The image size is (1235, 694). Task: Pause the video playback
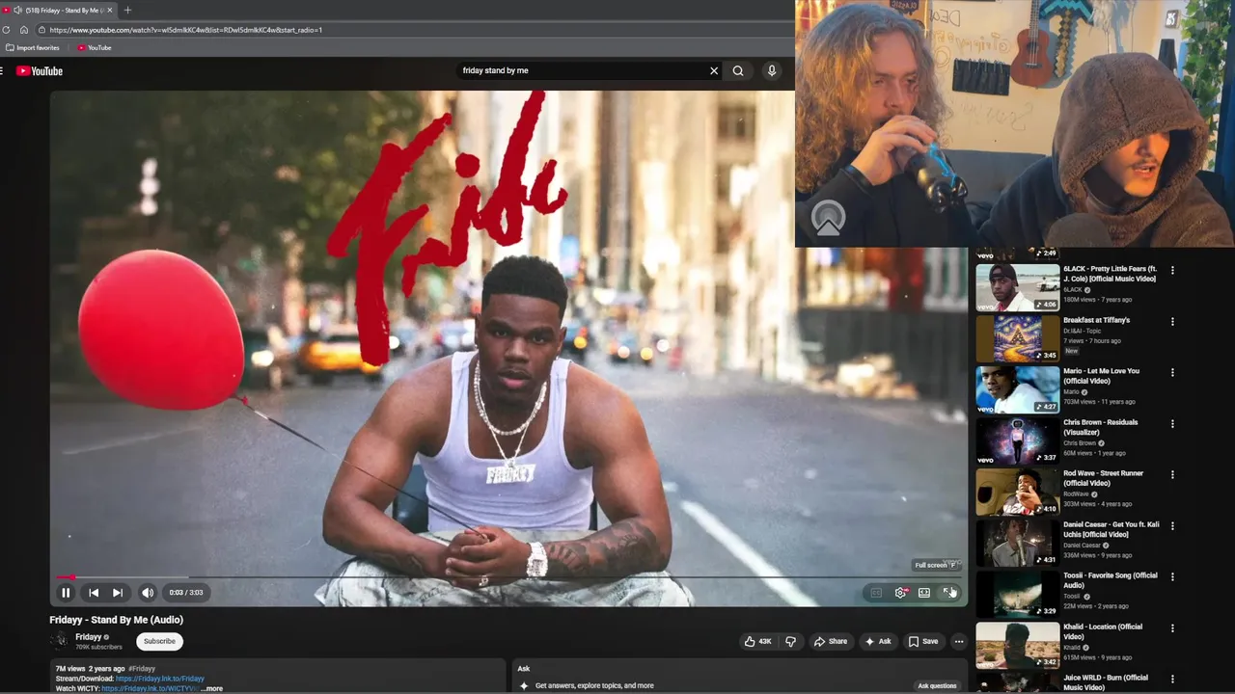(x=66, y=593)
